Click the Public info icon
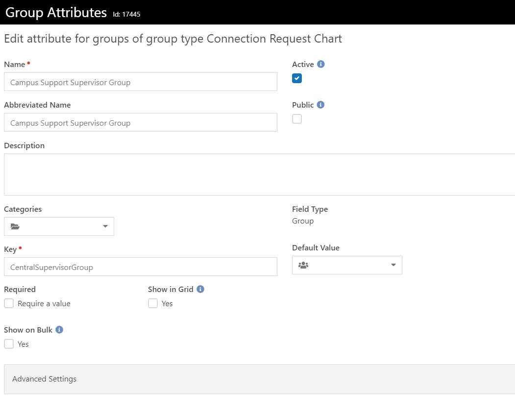The width and height of the screenshot is (515, 404). (320, 105)
